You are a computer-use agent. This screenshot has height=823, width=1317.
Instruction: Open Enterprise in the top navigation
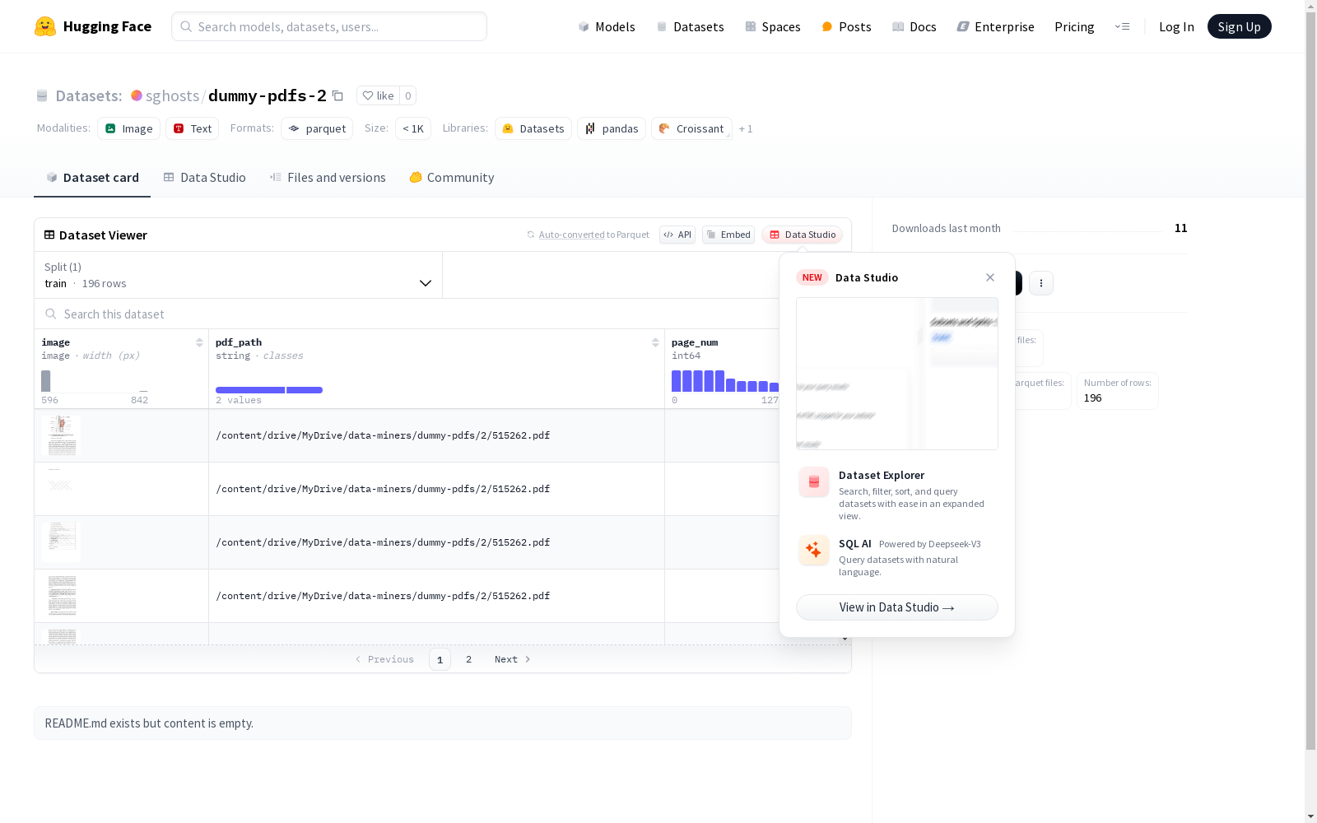(996, 26)
